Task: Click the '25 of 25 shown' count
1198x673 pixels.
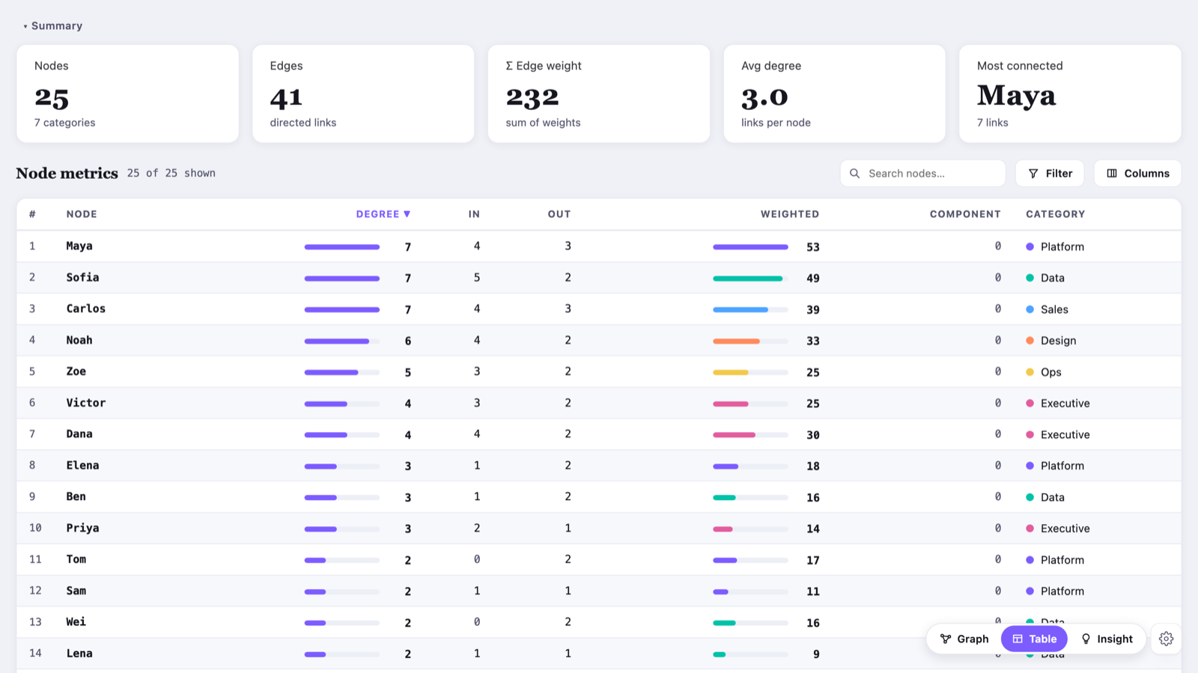Action: pyautogui.click(x=171, y=173)
